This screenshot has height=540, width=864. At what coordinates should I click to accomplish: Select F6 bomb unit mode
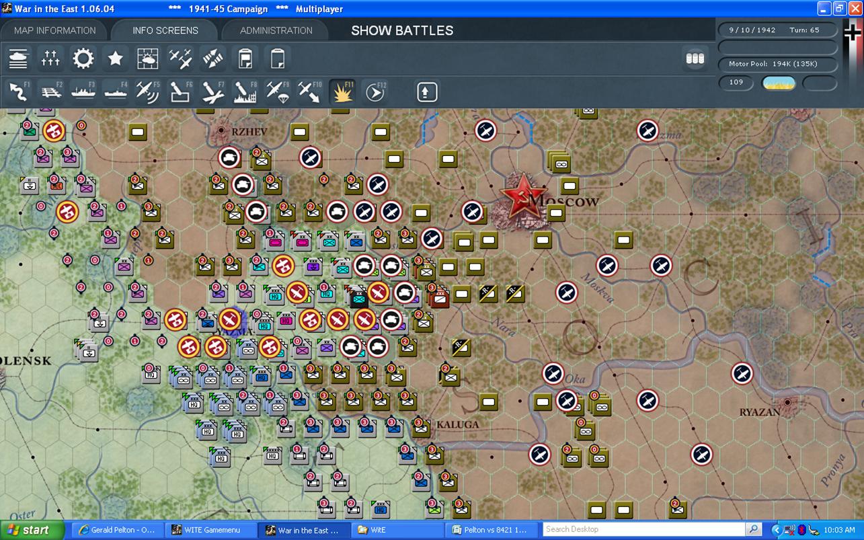tap(180, 91)
